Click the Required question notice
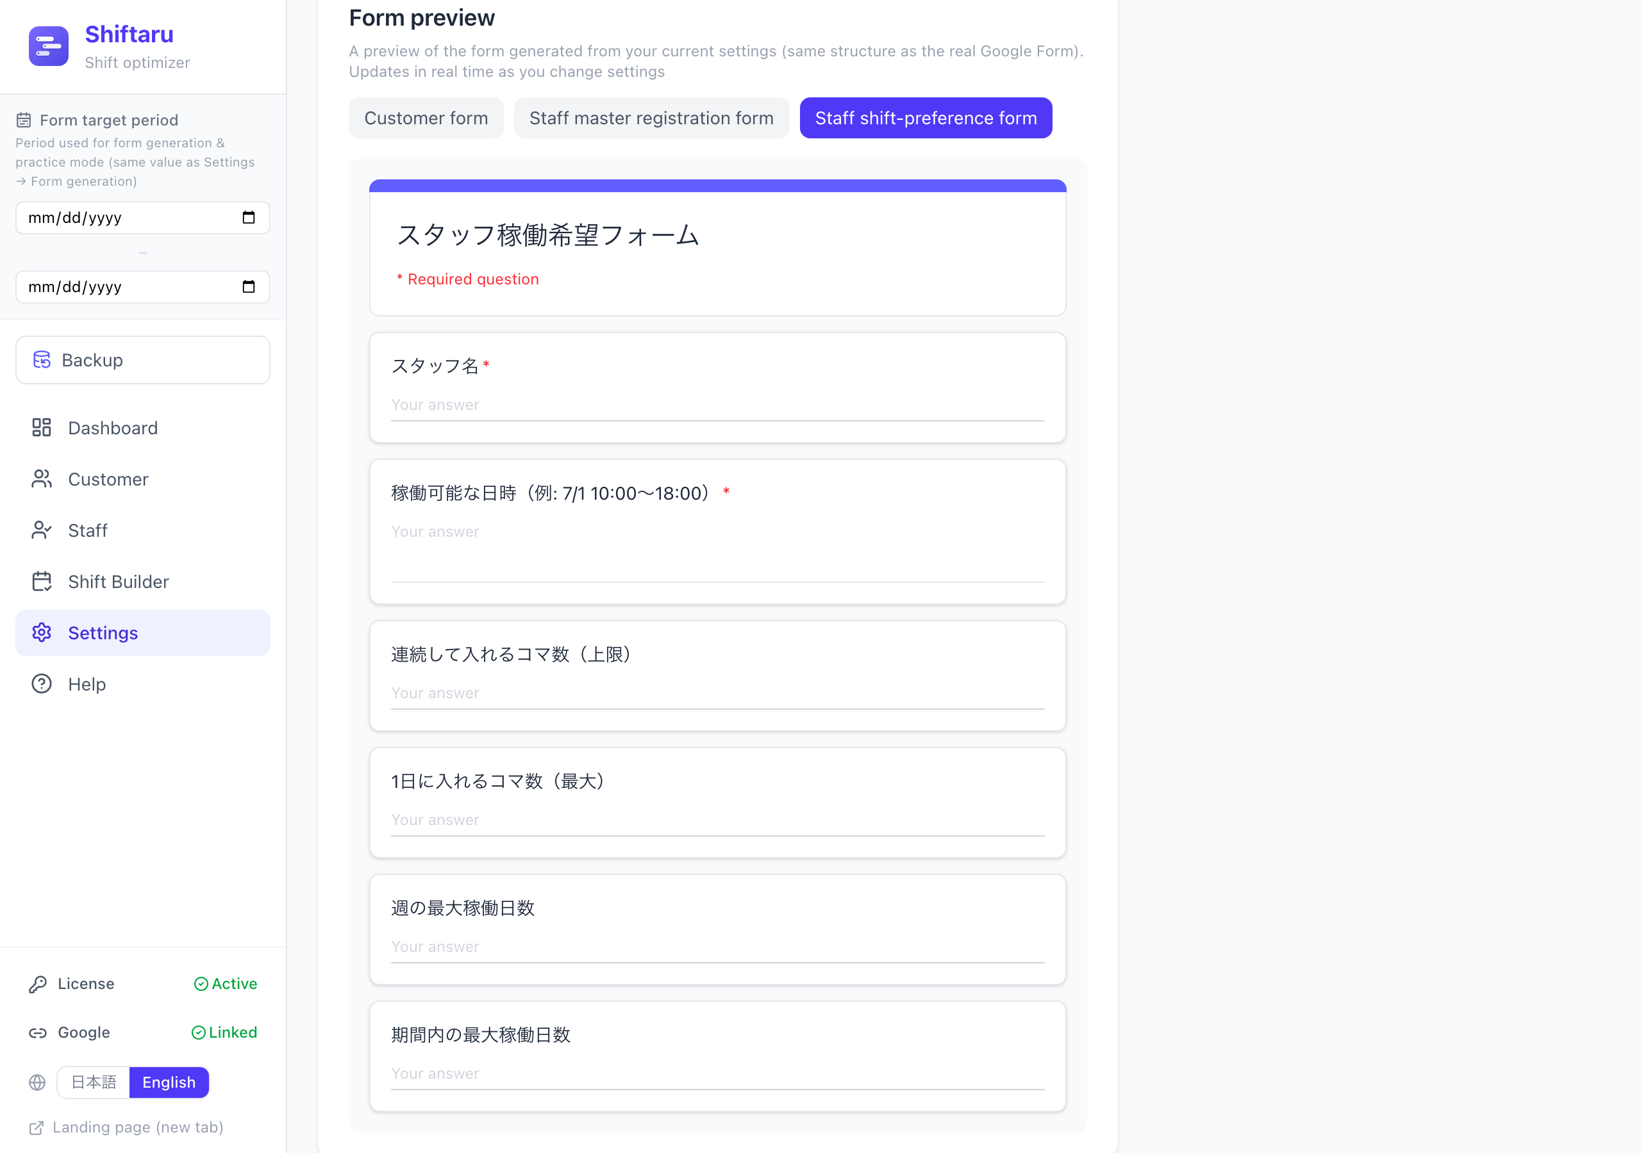This screenshot has height=1153, width=1641. (468, 279)
